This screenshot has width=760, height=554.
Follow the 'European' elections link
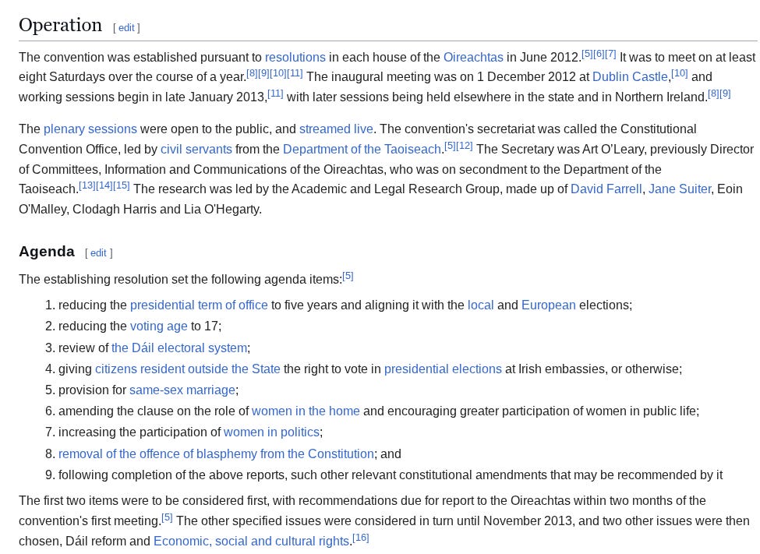[548, 305]
